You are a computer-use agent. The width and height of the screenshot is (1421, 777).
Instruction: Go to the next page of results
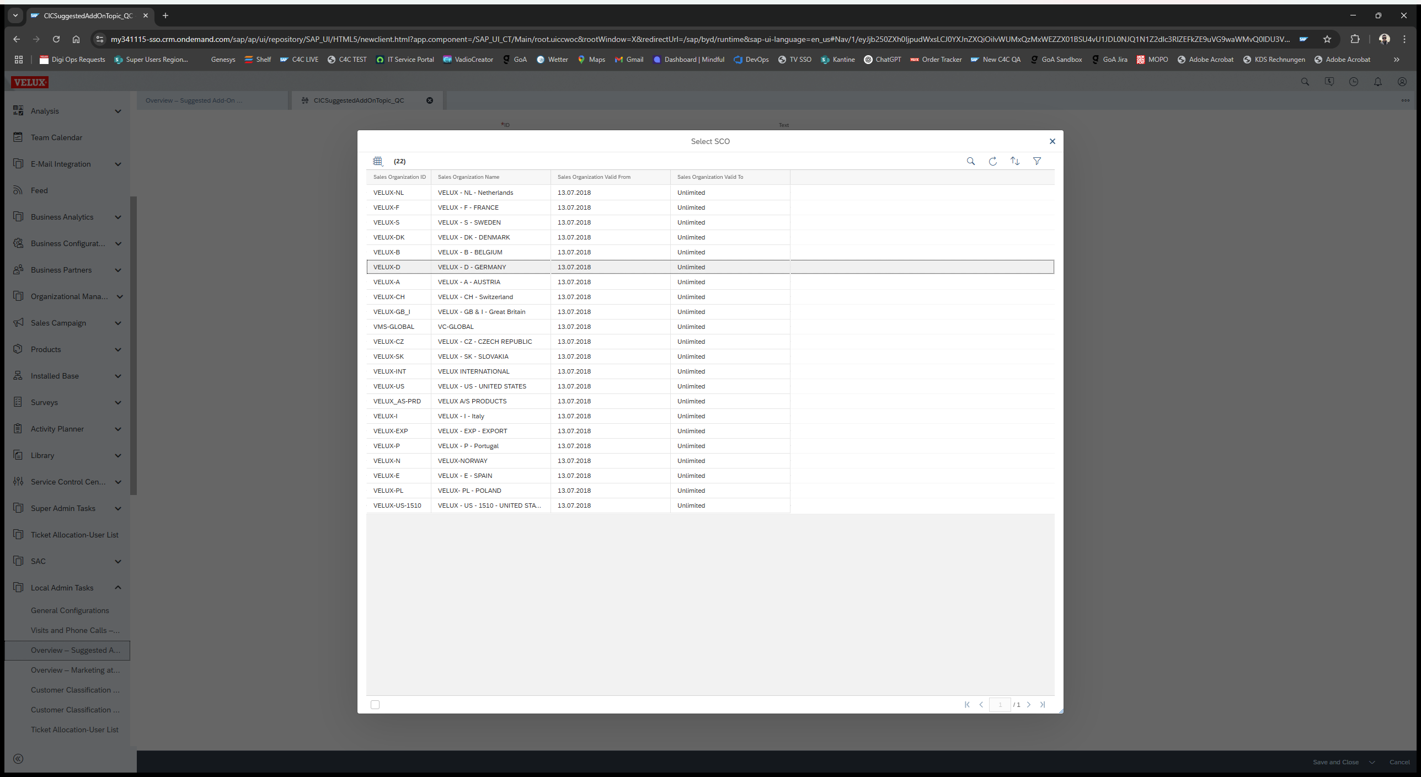[1028, 704]
